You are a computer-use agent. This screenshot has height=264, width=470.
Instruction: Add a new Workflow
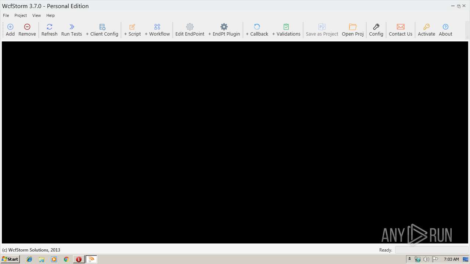[x=157, y=30]
